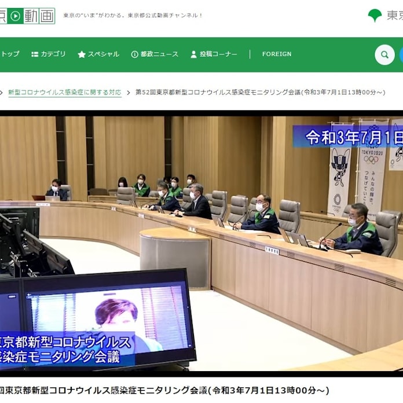Viewport: 403px width, 403px height.
Task: Open the カテゴリ menu
Action: click(x=49, y=54)
